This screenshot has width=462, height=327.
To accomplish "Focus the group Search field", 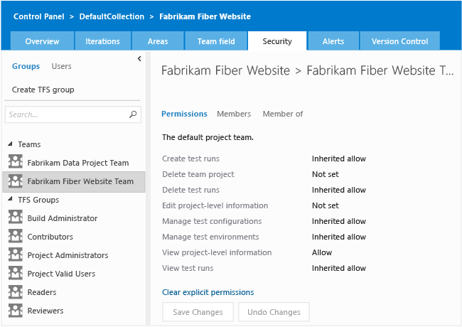I will click(x=72, y=114).
